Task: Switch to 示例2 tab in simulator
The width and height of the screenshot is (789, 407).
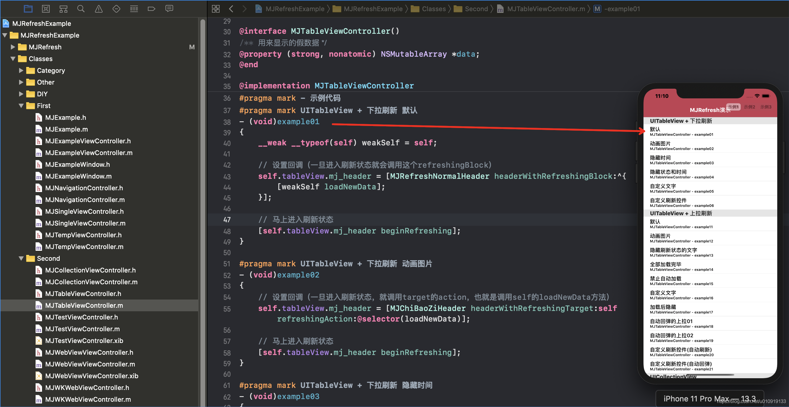Action: tap(749, 107)
